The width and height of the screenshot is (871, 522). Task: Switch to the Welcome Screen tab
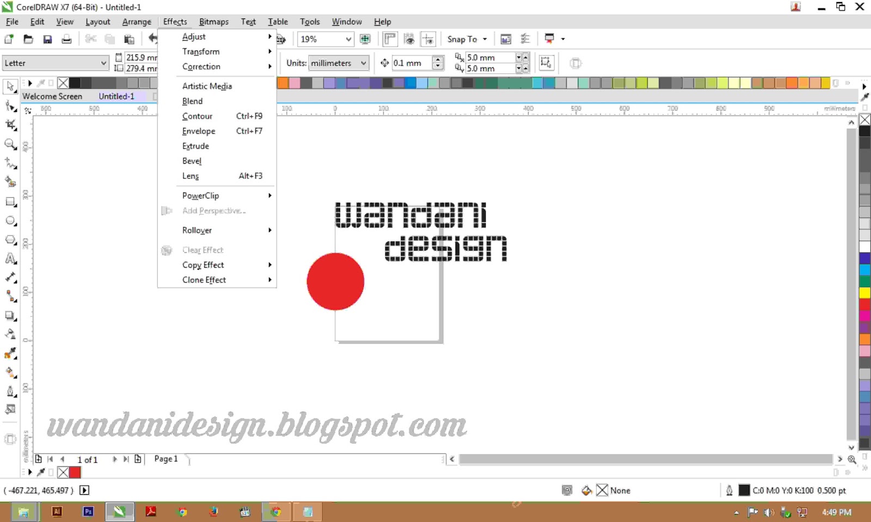tap(52, 96)
